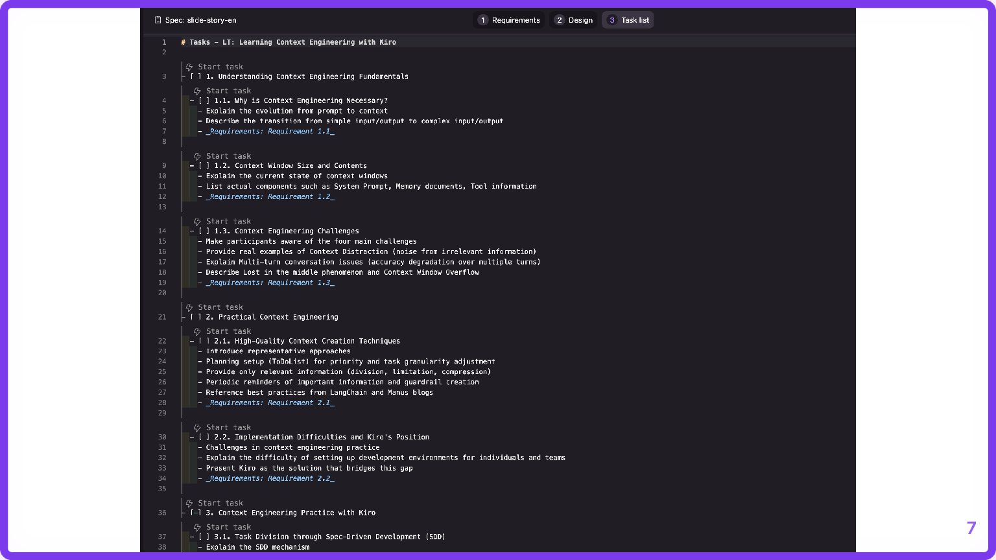Click line number 36 in the gutter
996x560 pixels.
[x=162, y=513]
